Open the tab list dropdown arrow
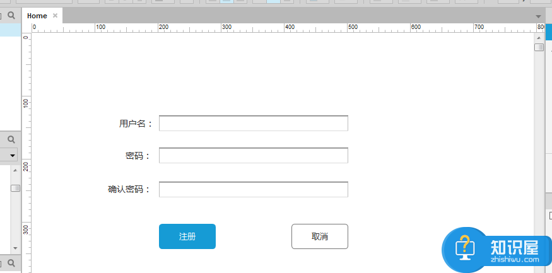This screenshot has height=273, width=552. [538, 16]
